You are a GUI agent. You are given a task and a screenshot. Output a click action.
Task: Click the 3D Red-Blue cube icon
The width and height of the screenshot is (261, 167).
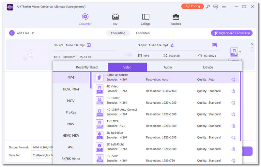tap(100, 135)
